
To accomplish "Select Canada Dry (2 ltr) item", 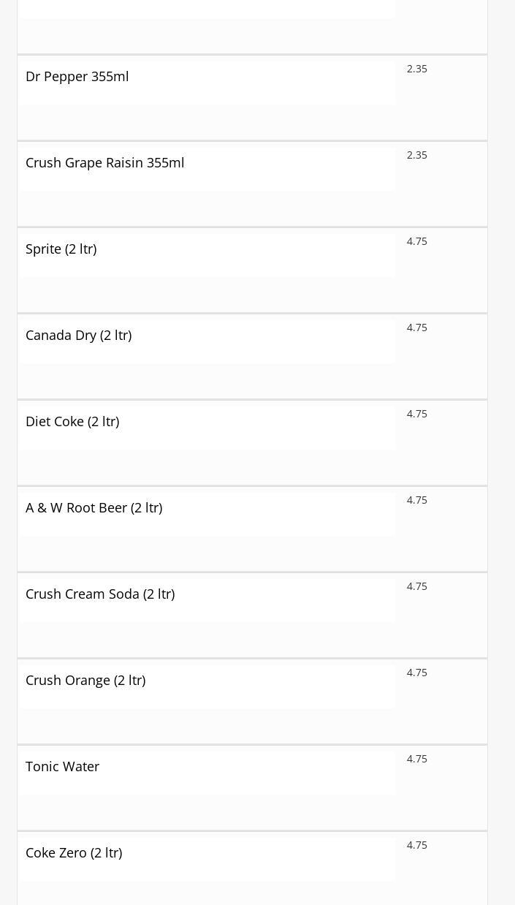I will (x=79, y=336).
